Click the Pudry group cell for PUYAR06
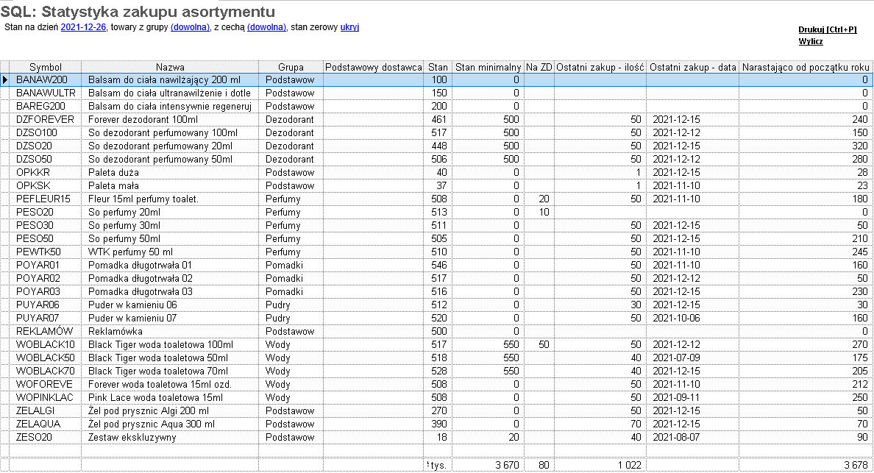The image size is (874, 473). coord(291,305)
